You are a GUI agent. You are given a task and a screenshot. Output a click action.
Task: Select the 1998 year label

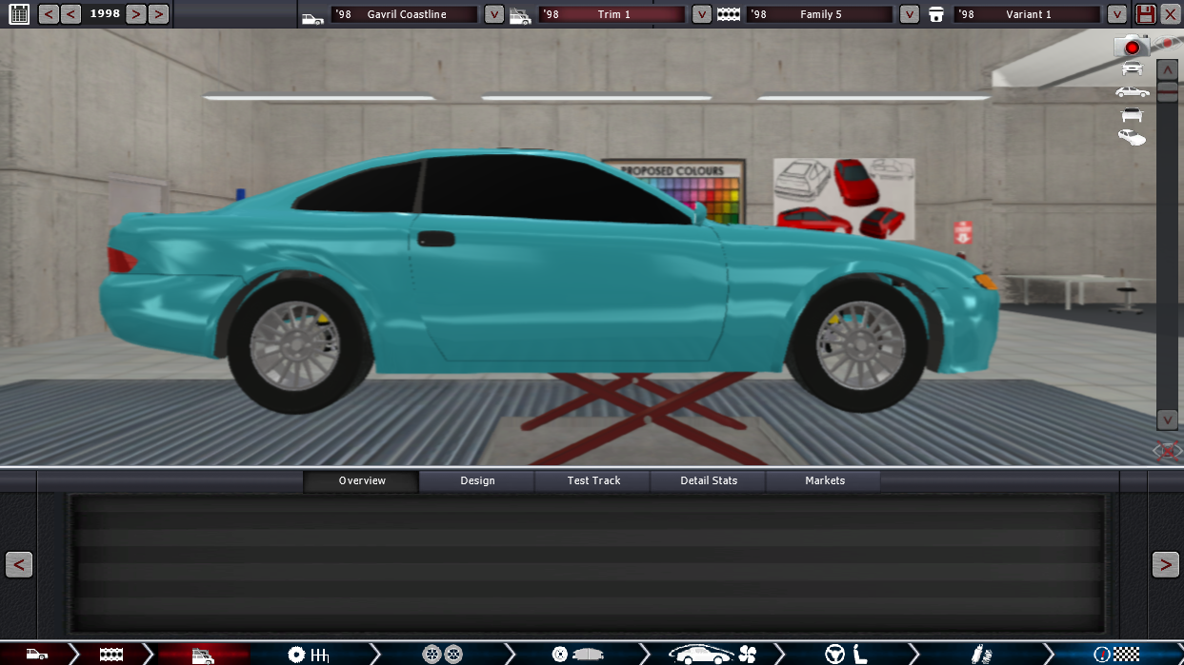coord(104,14)
